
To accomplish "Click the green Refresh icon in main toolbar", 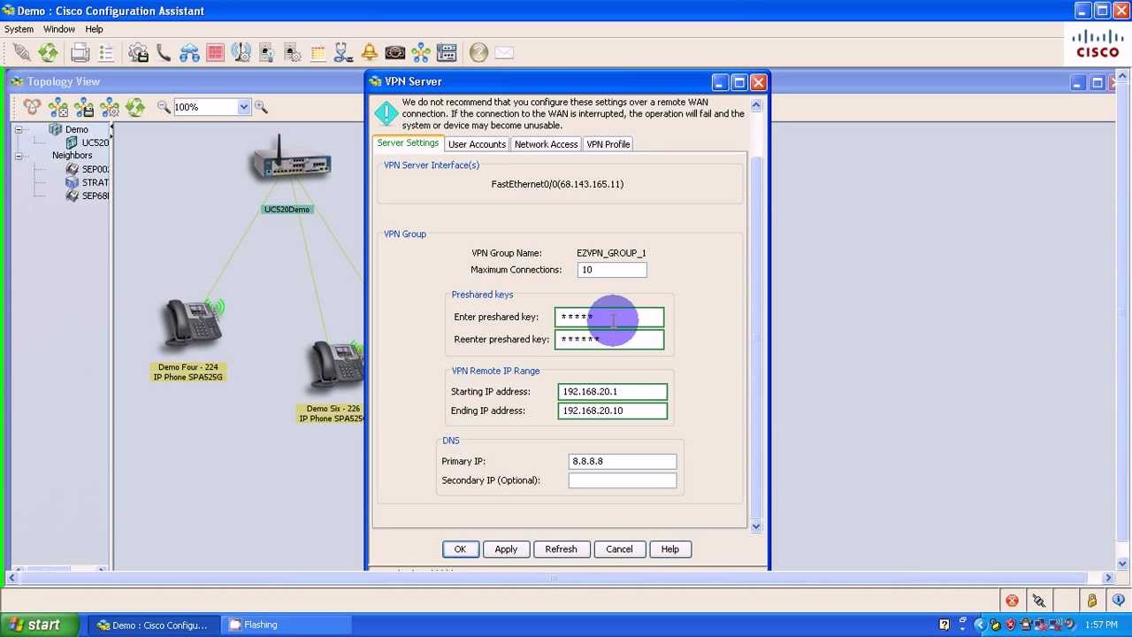I will (x=48, y=53).
